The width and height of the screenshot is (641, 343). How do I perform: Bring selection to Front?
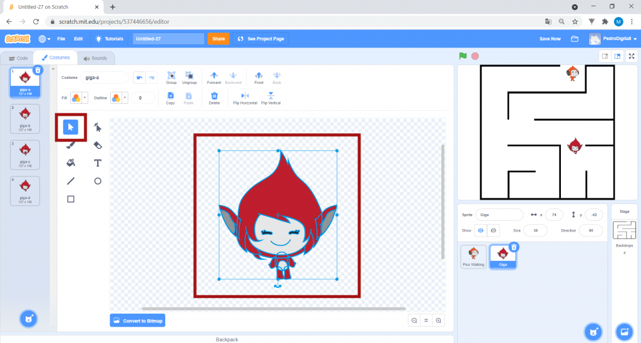(259, 78)
